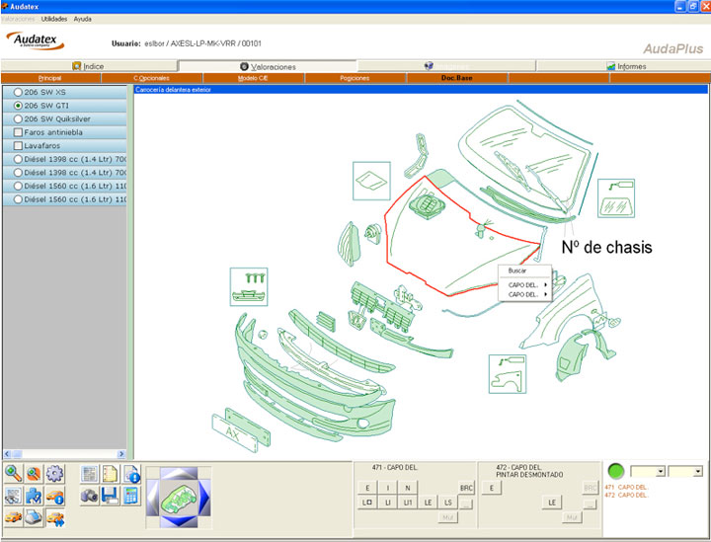Screen dimensions: 711x542
Task: Open the table list view icon
Action: point(89,474)
